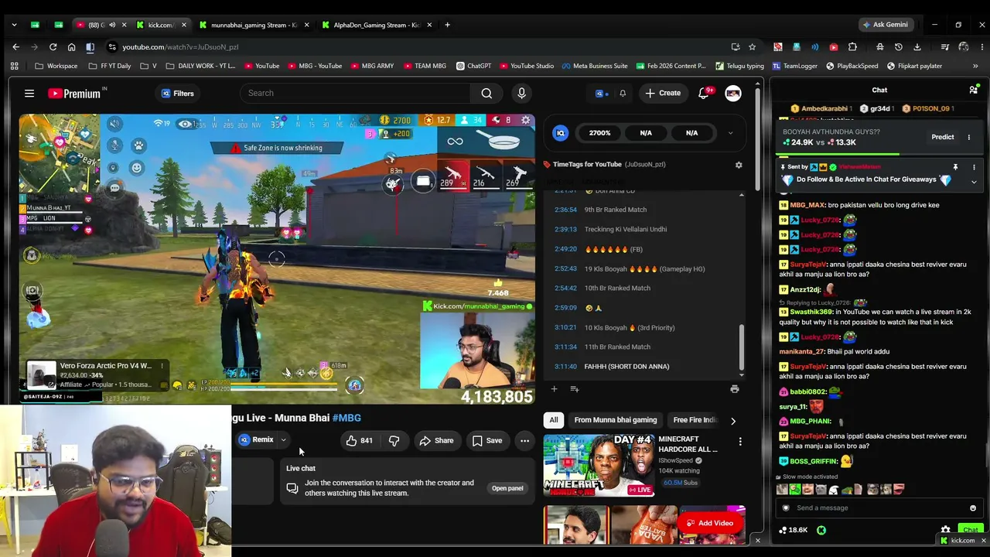Save the video to a playlist

(x=487, y=440)
